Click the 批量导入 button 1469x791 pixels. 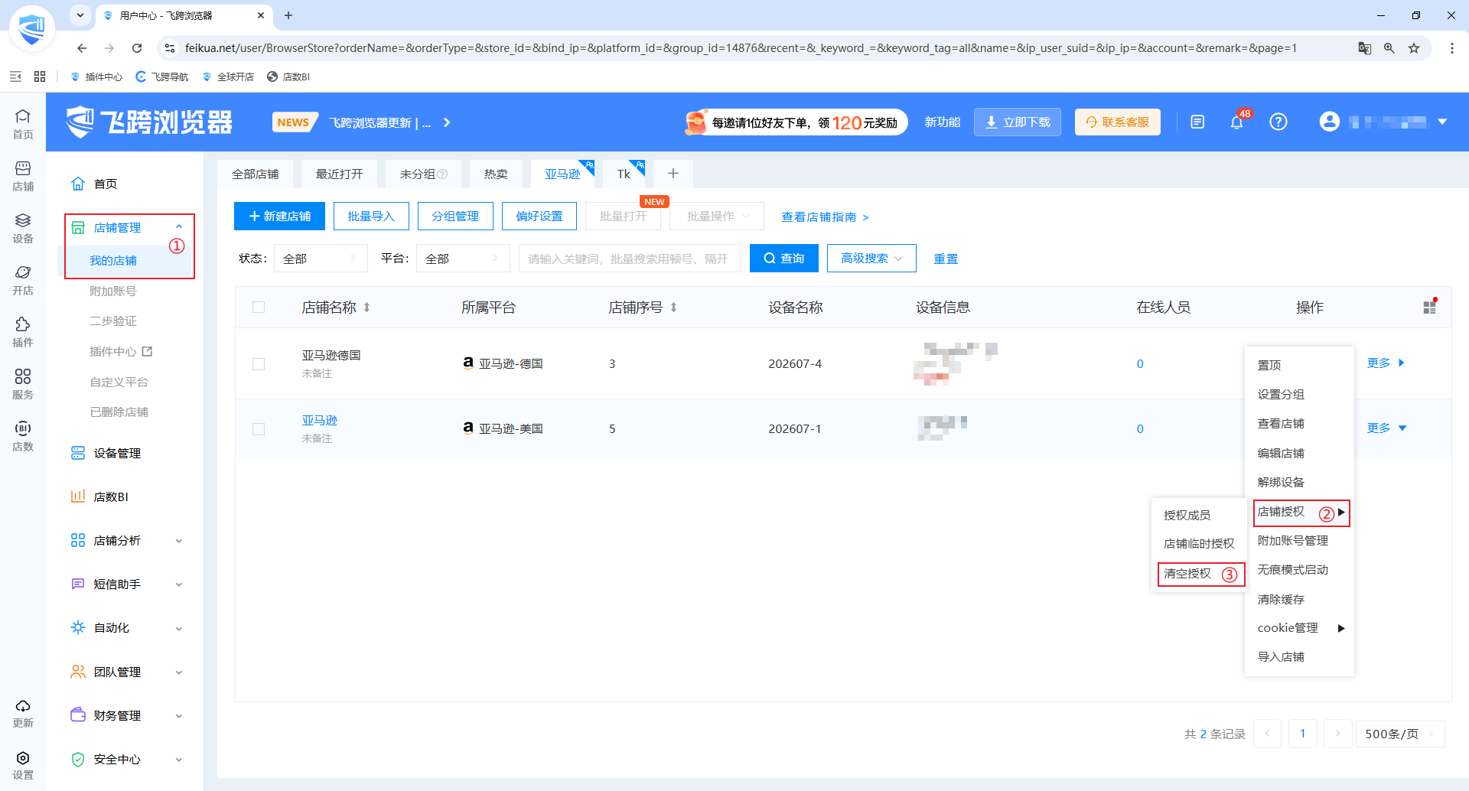(x=371, y=216)
